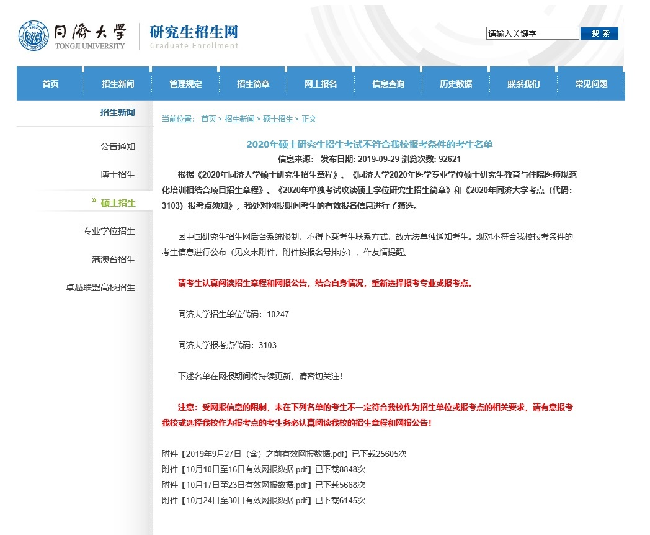
Task: Click the red 注意 warning paragraph
Action: 367,415
